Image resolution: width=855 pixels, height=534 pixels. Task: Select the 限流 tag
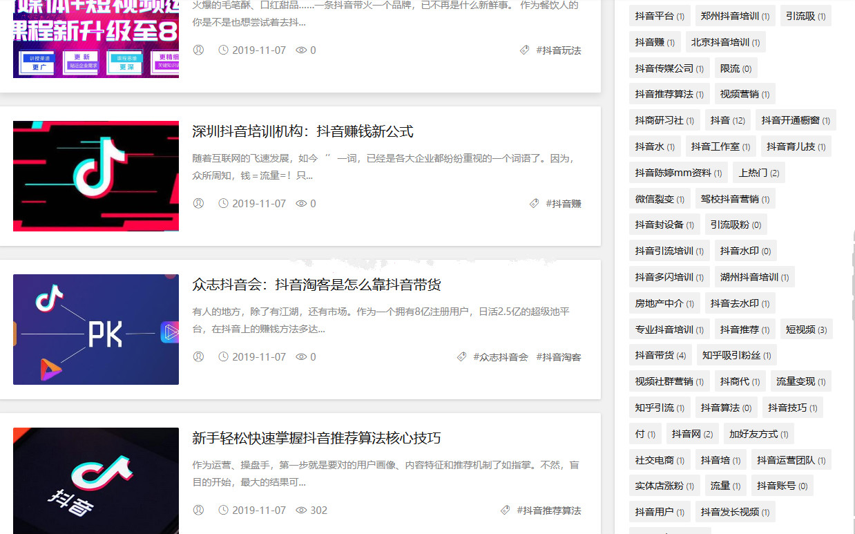[x=736, y=68]
